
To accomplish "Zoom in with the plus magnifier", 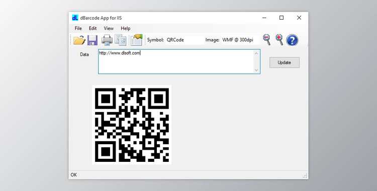I will click(x=279, y=40).
